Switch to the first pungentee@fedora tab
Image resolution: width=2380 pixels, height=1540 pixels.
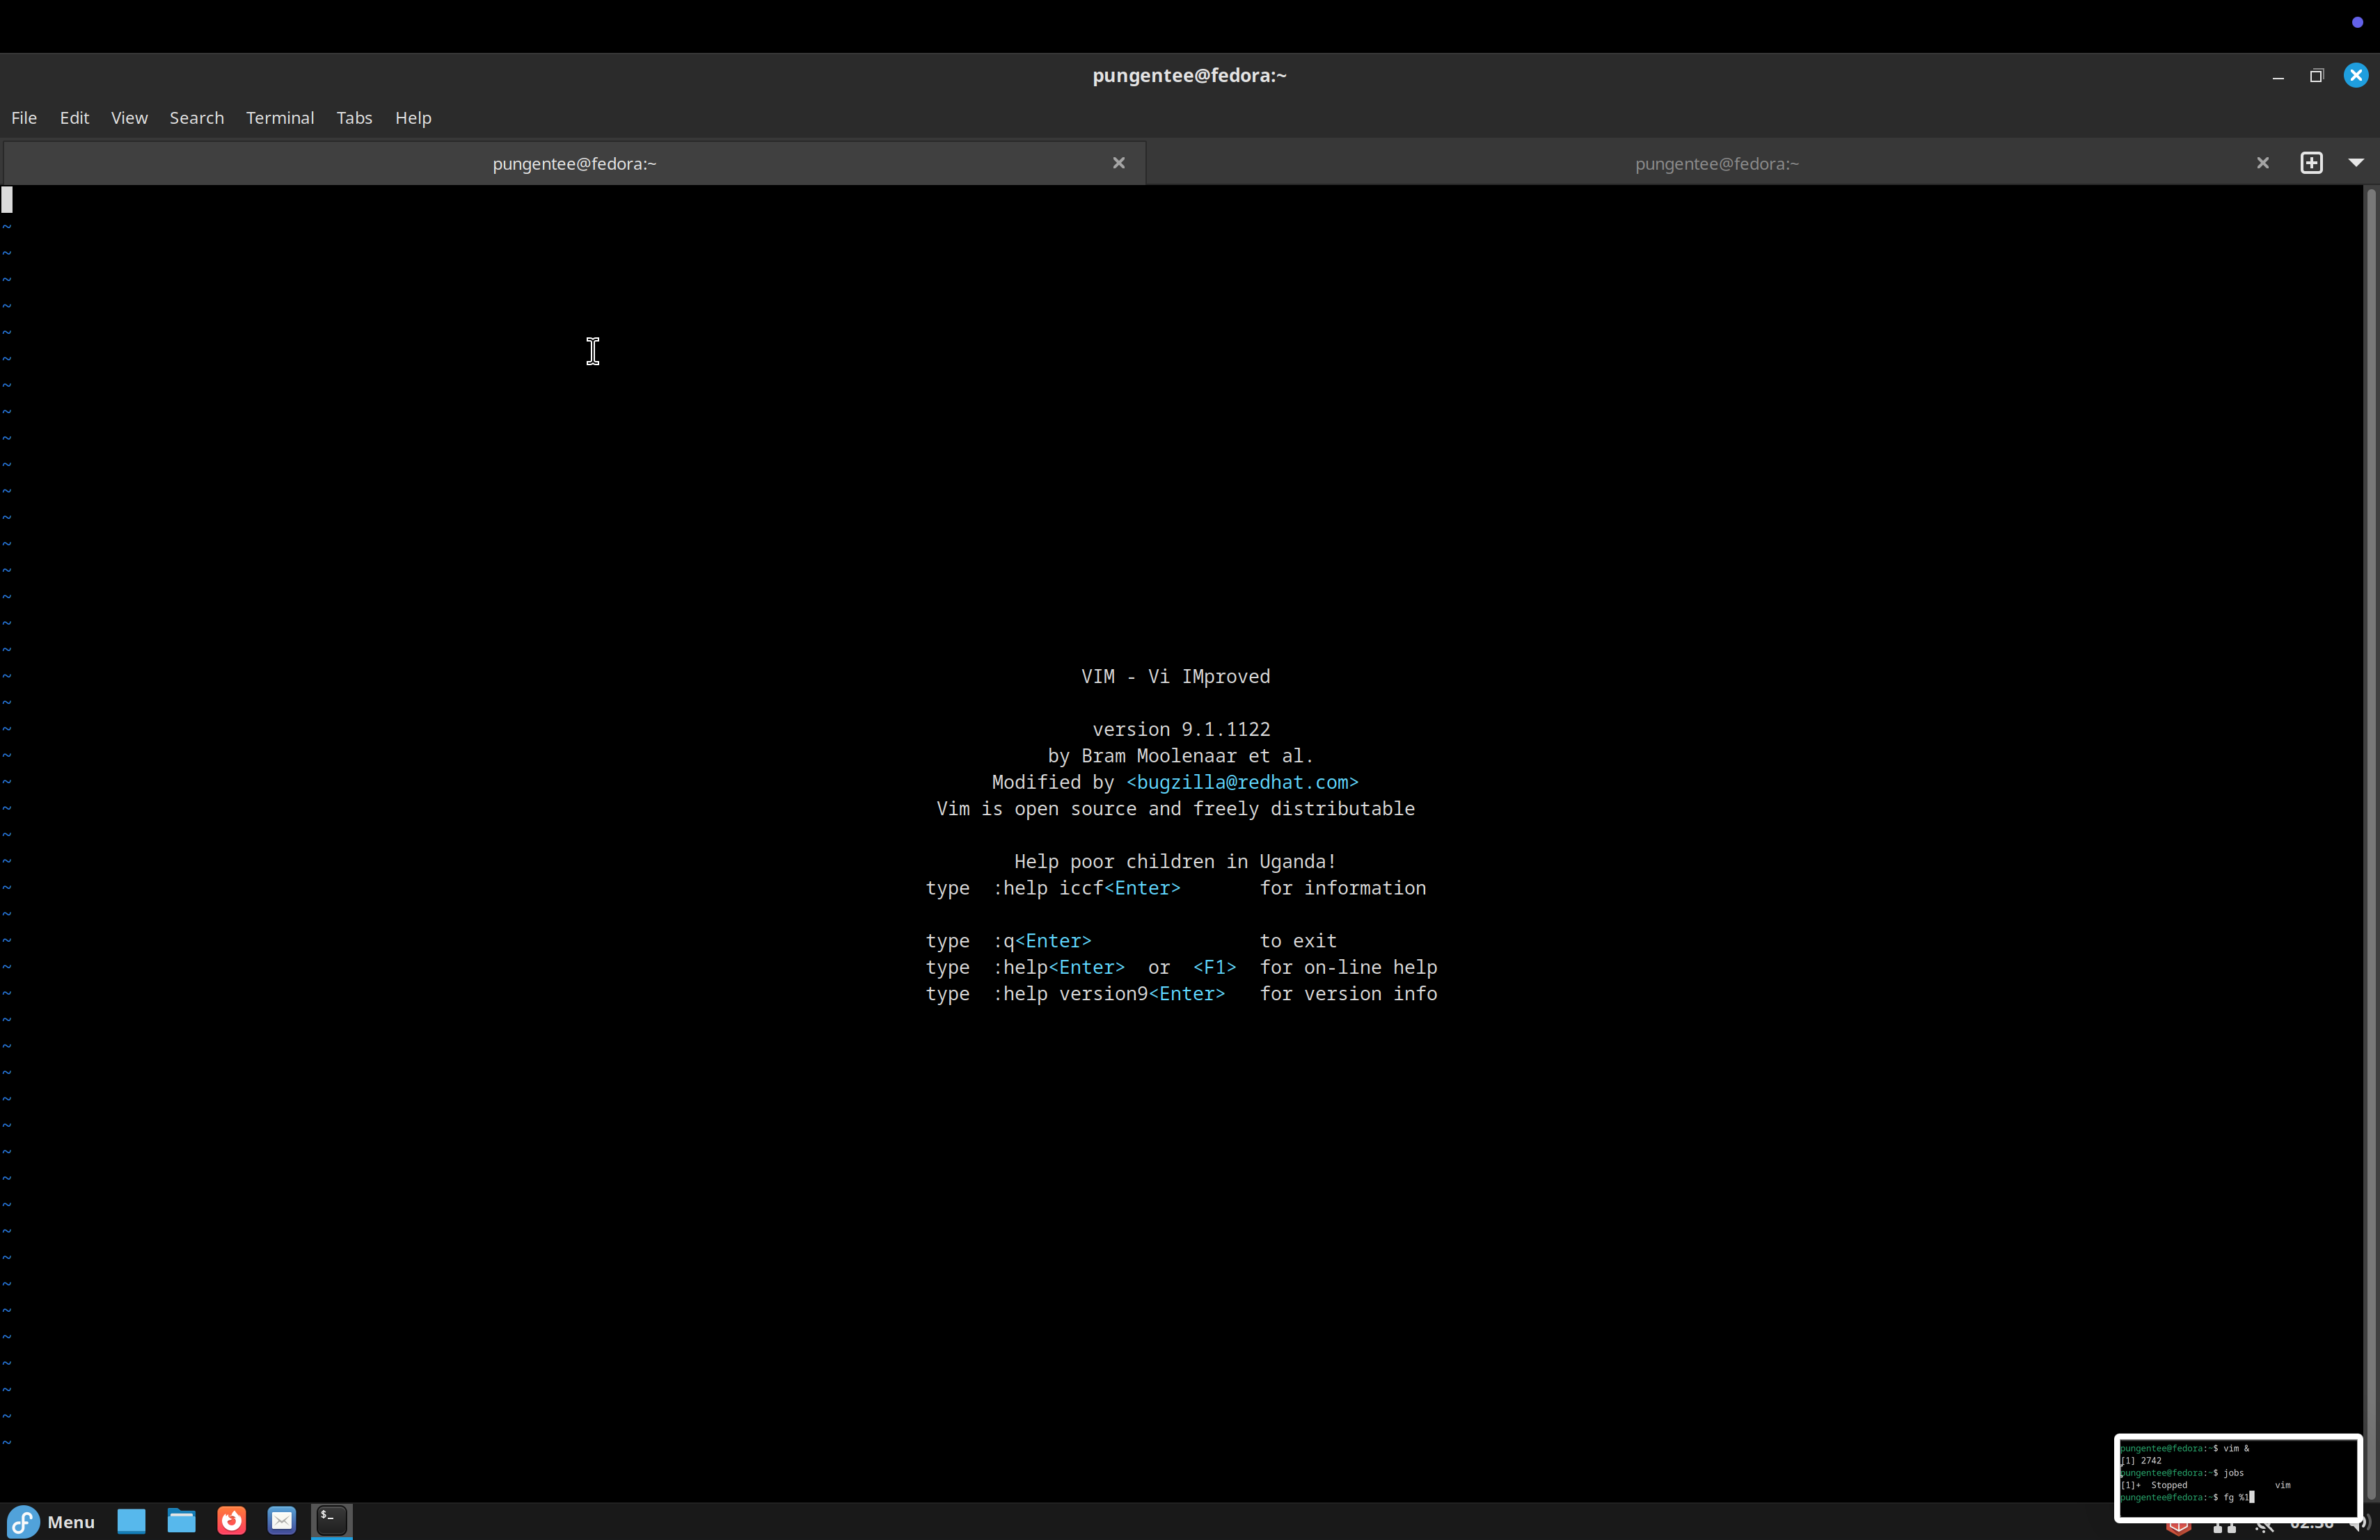point(574,163)
